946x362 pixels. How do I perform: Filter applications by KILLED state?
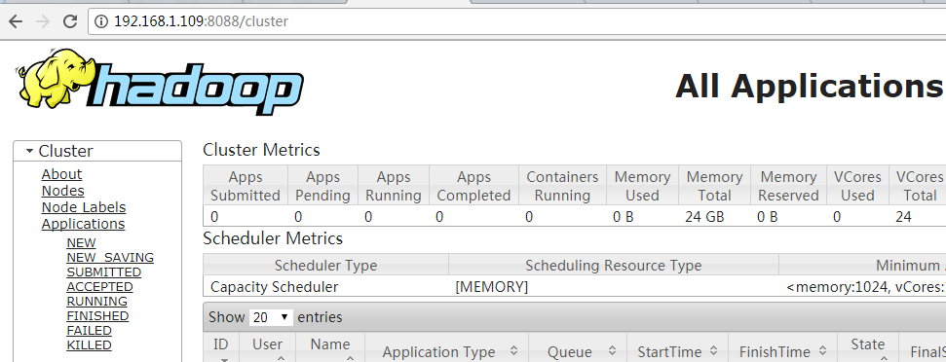(90, 345)
